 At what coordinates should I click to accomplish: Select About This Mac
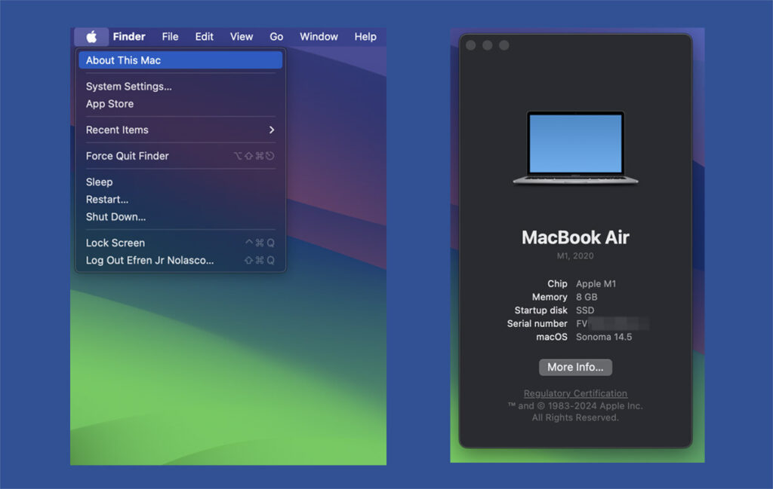tap(123, 60)
